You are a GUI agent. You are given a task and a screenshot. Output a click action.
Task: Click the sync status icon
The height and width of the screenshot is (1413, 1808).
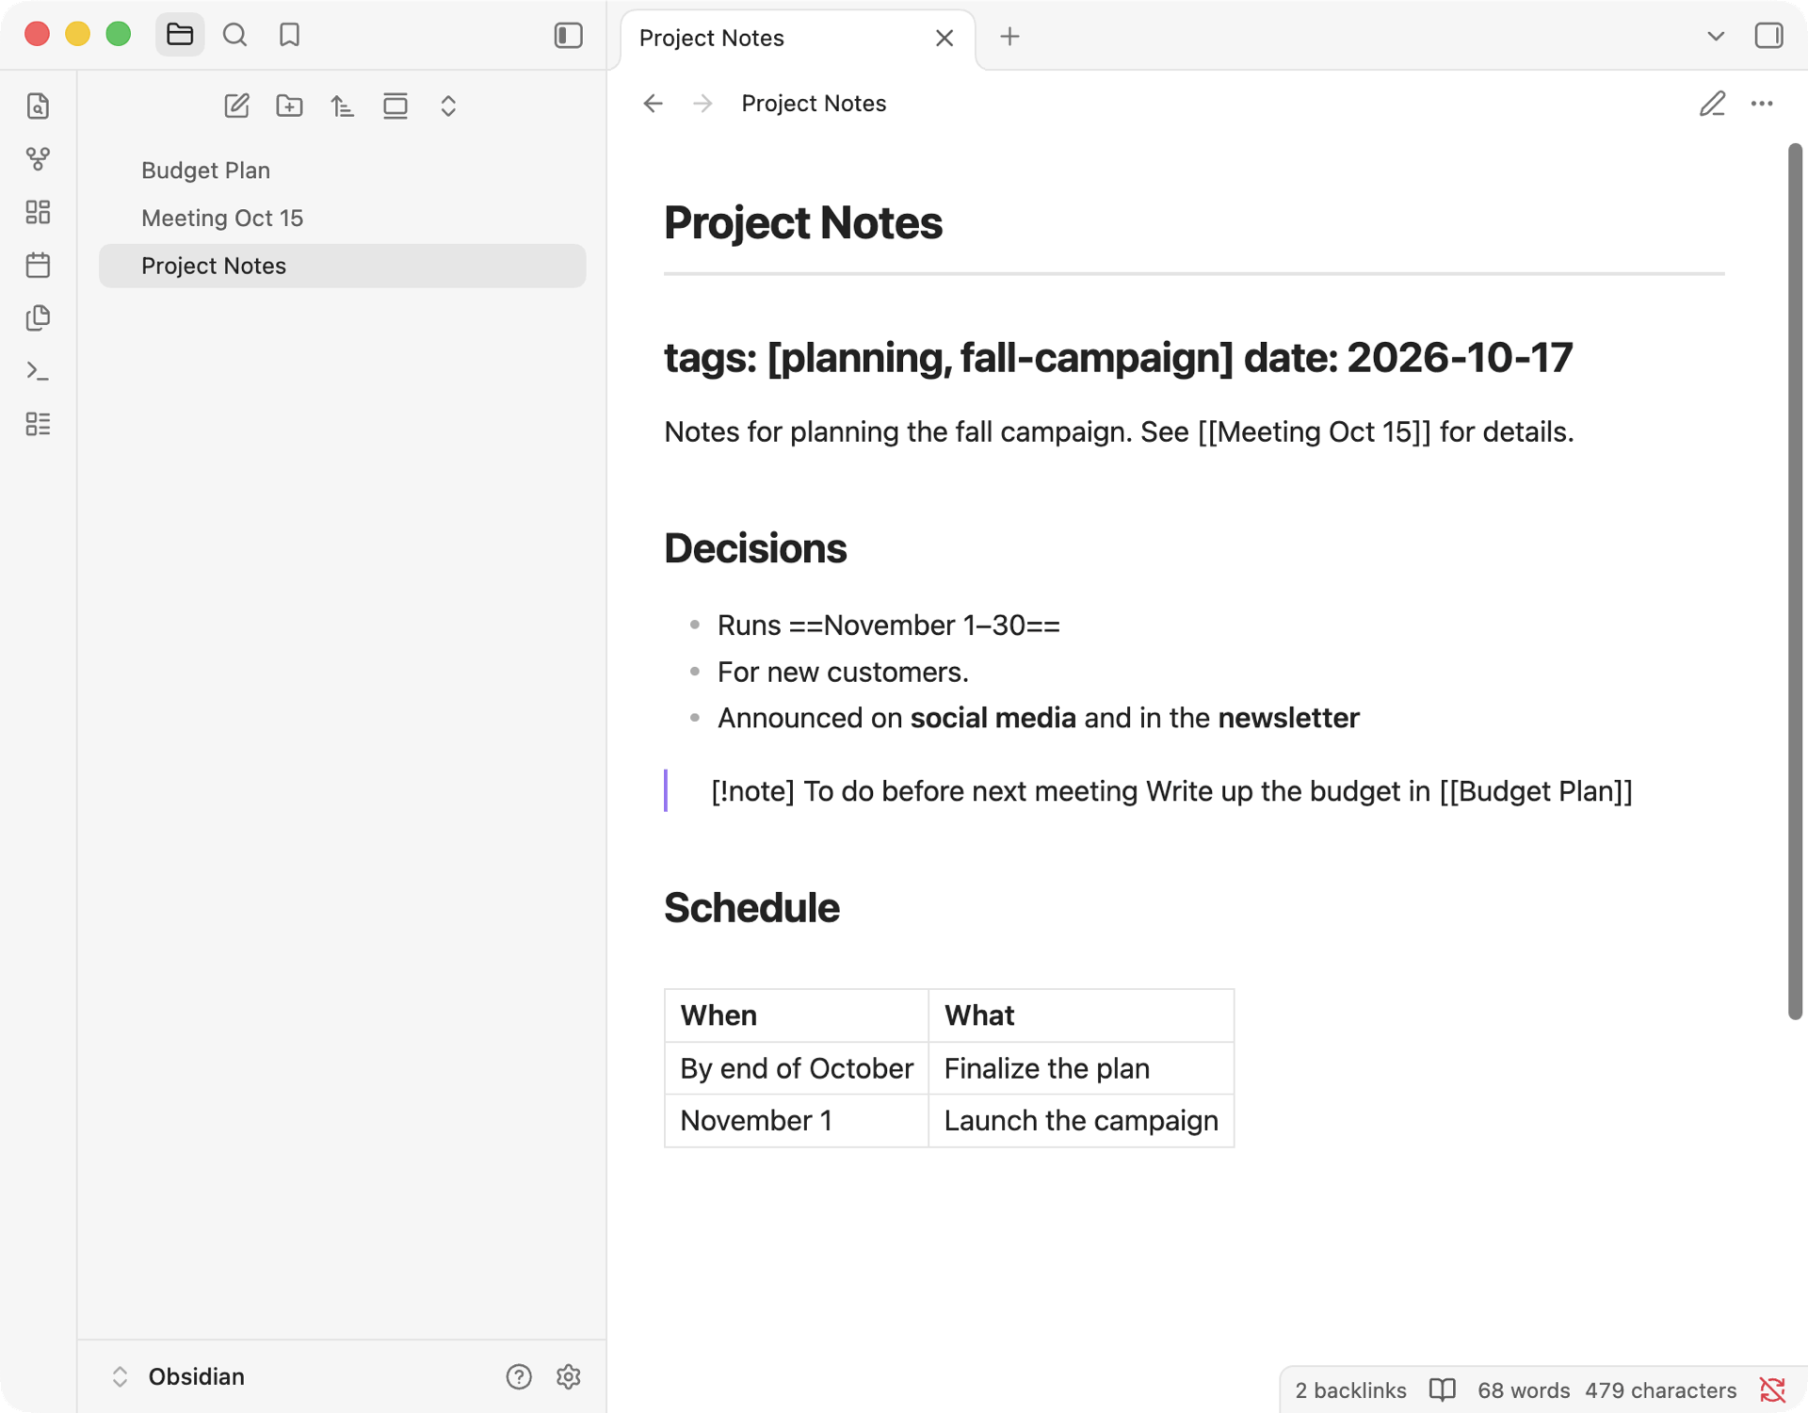click(1772, 1389)
